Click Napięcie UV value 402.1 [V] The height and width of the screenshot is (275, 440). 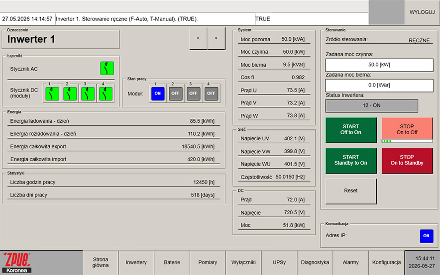(294, 139)
